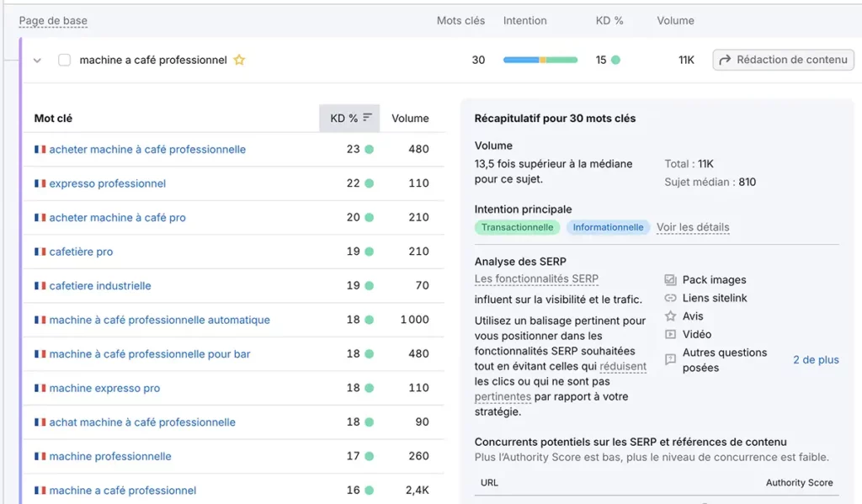Click the Autres questions posées icon
This screenshot has width=862, height=504.
tap(669, 356)
